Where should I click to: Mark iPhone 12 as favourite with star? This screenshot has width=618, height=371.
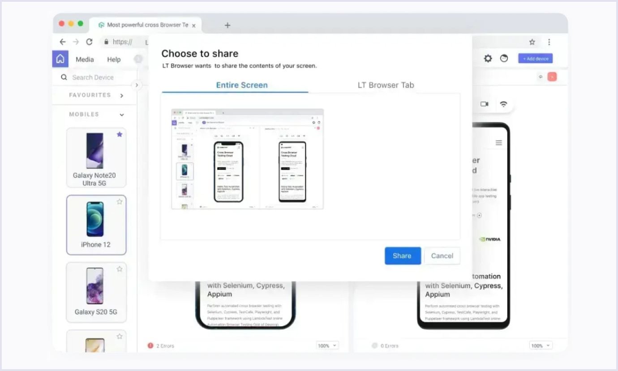coord(120,202)
